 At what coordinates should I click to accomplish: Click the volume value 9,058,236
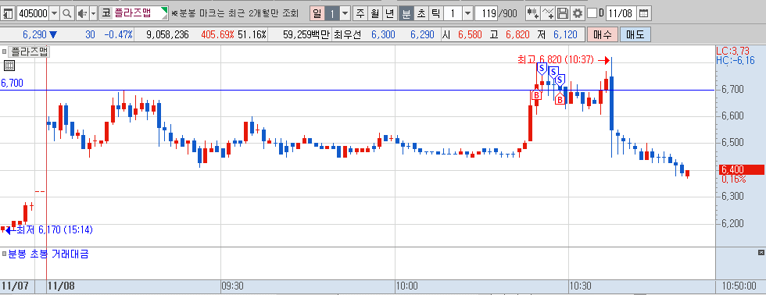tap(167, 34)
